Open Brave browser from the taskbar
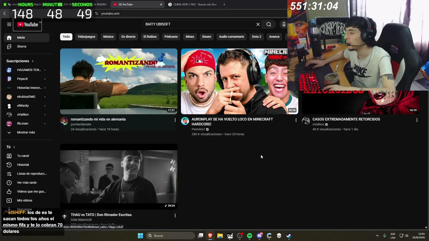 [210, 236]
